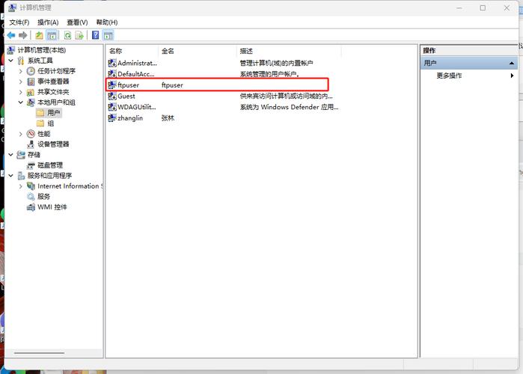Select 计算机管理(本地) root node

click(42, 50)
